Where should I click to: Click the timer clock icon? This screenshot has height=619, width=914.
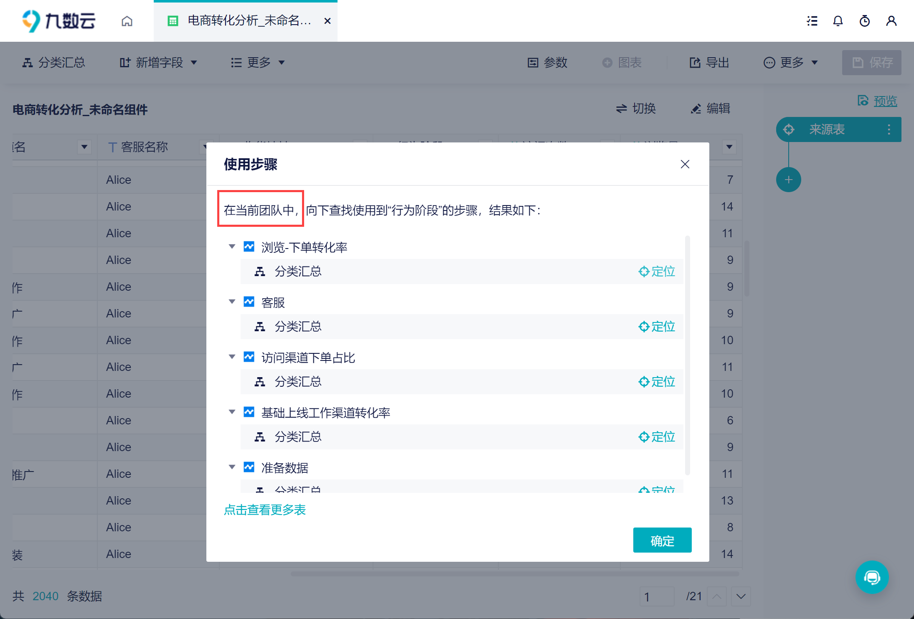tap(864, 21)
